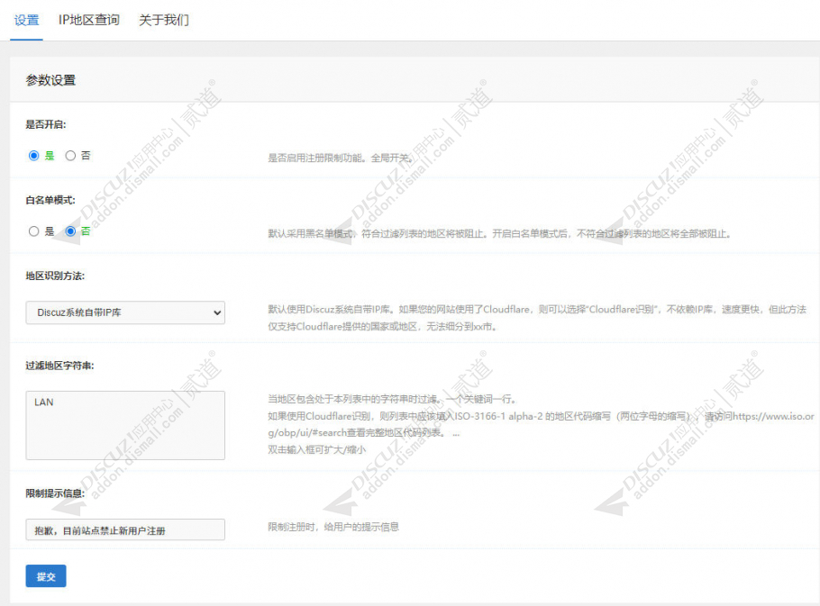Click the 过滤地区字符串 label
Screen dimensions: 820x606
tap(60, 366)
